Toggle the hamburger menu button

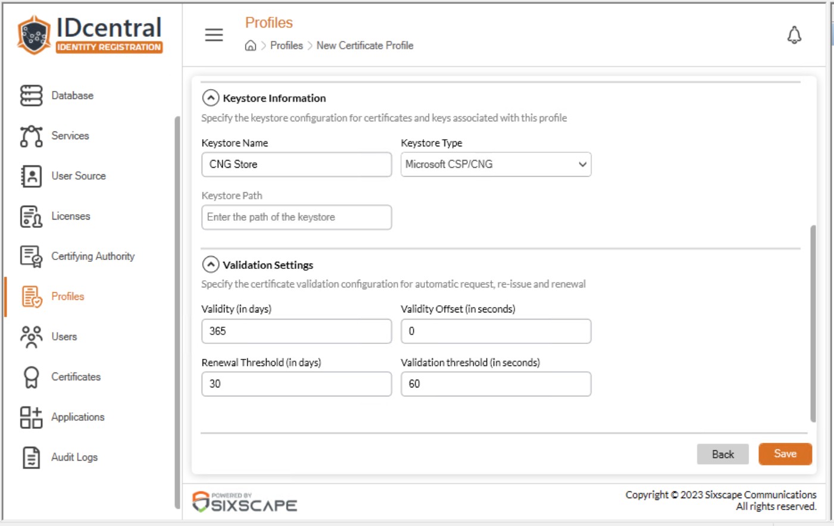(214, 35)
